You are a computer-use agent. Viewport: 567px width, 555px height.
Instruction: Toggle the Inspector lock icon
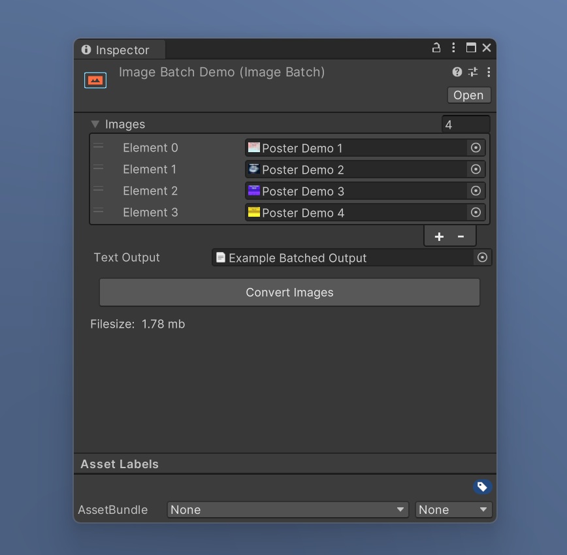tap(436, 48)
